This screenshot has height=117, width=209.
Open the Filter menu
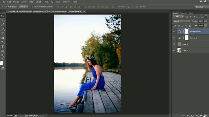[x=46, y=2]
